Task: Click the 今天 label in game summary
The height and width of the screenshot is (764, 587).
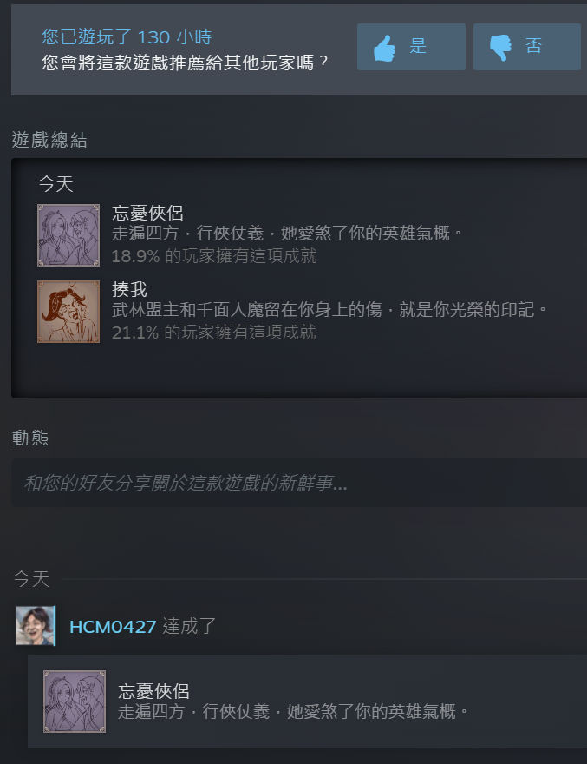Action: tap(55, 184)
